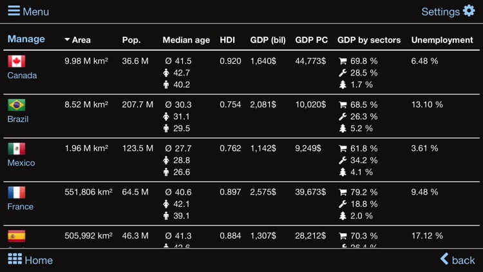483x272 pixels.
Task: Sort the table by Unemployment header
Action: [x=442, y=40]
